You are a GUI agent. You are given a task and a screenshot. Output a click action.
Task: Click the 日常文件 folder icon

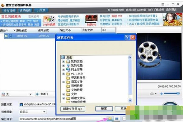68,82
